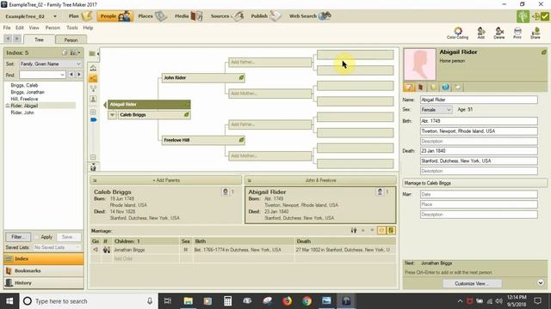Toggle the blended families highlighted button
This screenshot has height=309, width=551.
pyautogui.click(x=381, y=230)
